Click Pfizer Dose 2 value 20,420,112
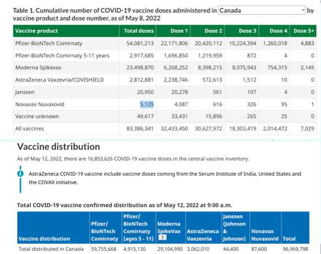 (209, 44)
